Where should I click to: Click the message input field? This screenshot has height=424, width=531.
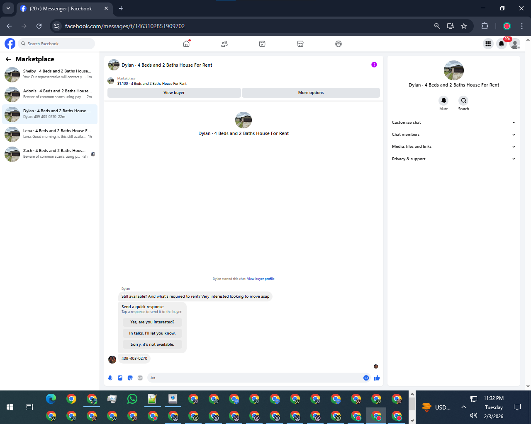[255, 378]
